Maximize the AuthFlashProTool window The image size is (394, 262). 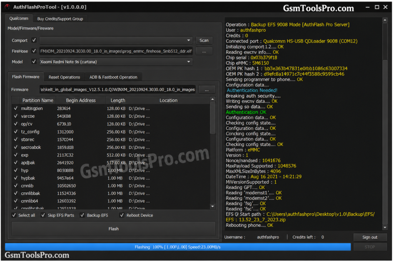tap(377, 7)
